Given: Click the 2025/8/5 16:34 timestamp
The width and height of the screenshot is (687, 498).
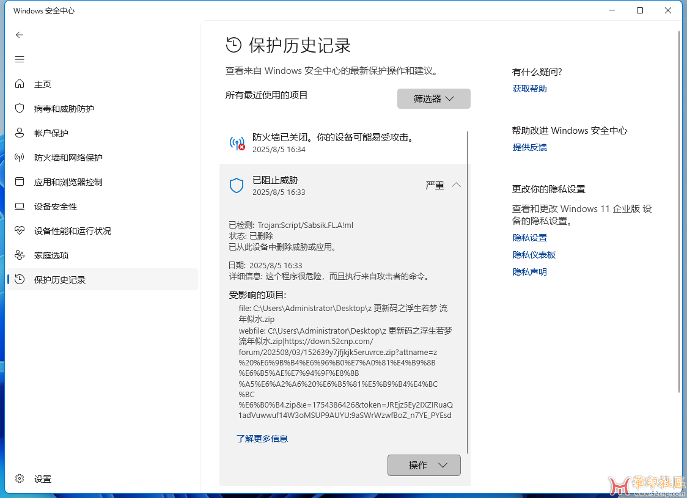Looking at the screenshot, I should [279, 149].
